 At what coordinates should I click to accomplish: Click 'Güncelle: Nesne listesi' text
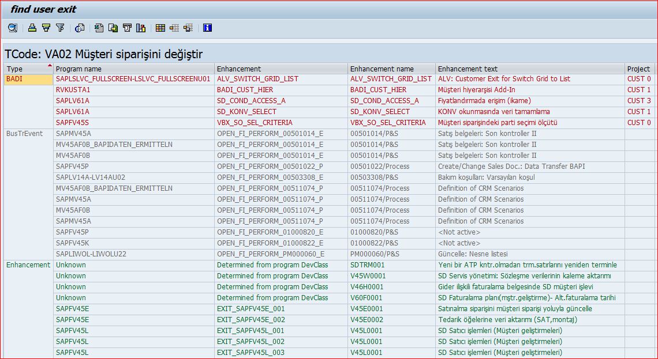point(473,254)
